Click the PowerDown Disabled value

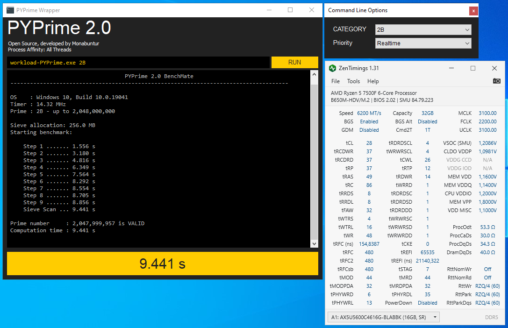point(427,303)
